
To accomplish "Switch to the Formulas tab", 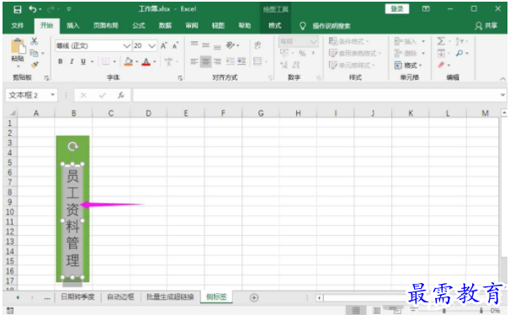I will [x=139, y=26].
